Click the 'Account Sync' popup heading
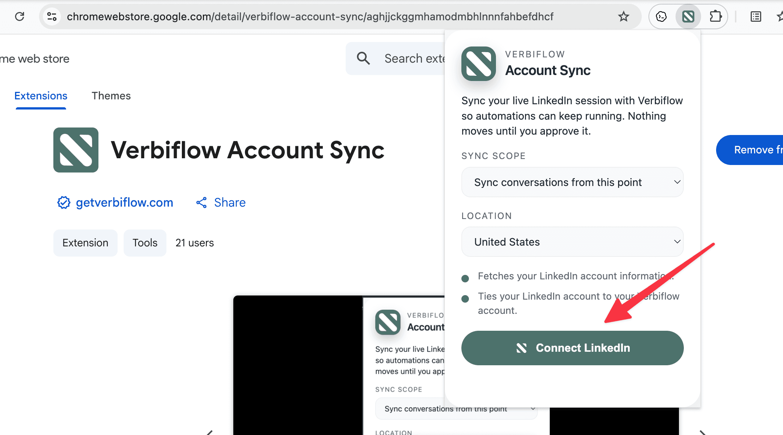Screen dimensions: 783x435 point(548,70)
